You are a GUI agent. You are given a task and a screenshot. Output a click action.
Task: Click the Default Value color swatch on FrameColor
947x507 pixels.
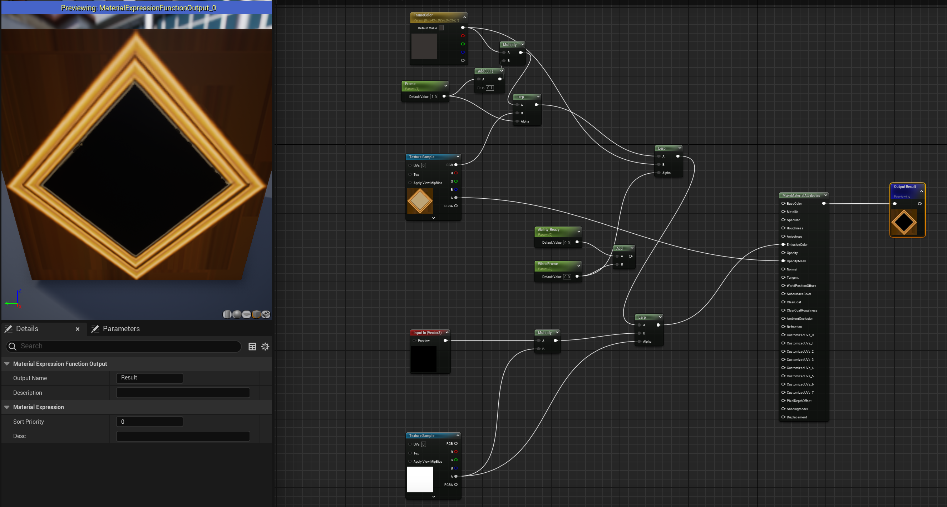click(x=441, y=28)
